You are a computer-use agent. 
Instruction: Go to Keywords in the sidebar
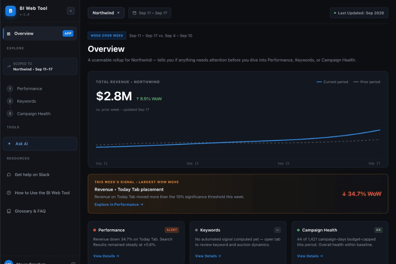click(27, 101)
